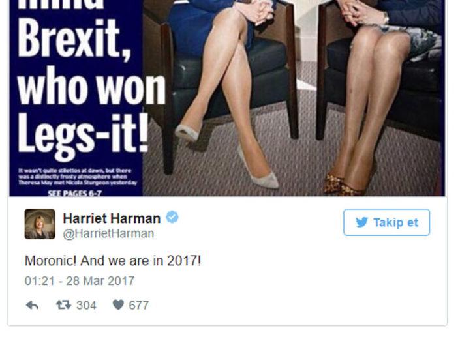Open the 01:21 - 28 Mar 2017 timestamp
This screenshot has height=339, width=475.
coord(80,281)
